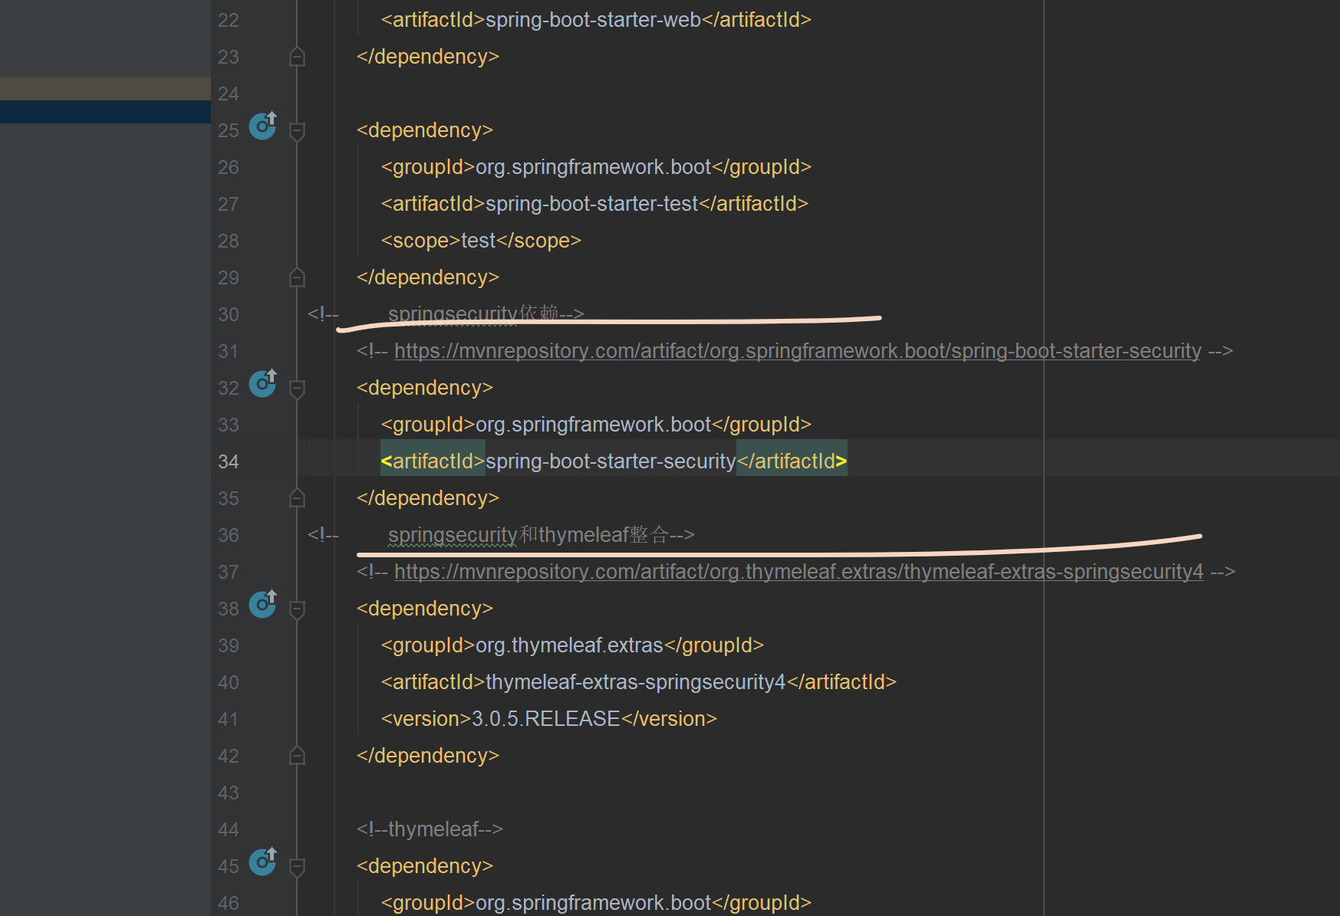1340x916 pixels.
Task: Click the springsecurity和thymeleaf整合 comment on line 36
Action: pyautogui.click(x=542, y=535)
